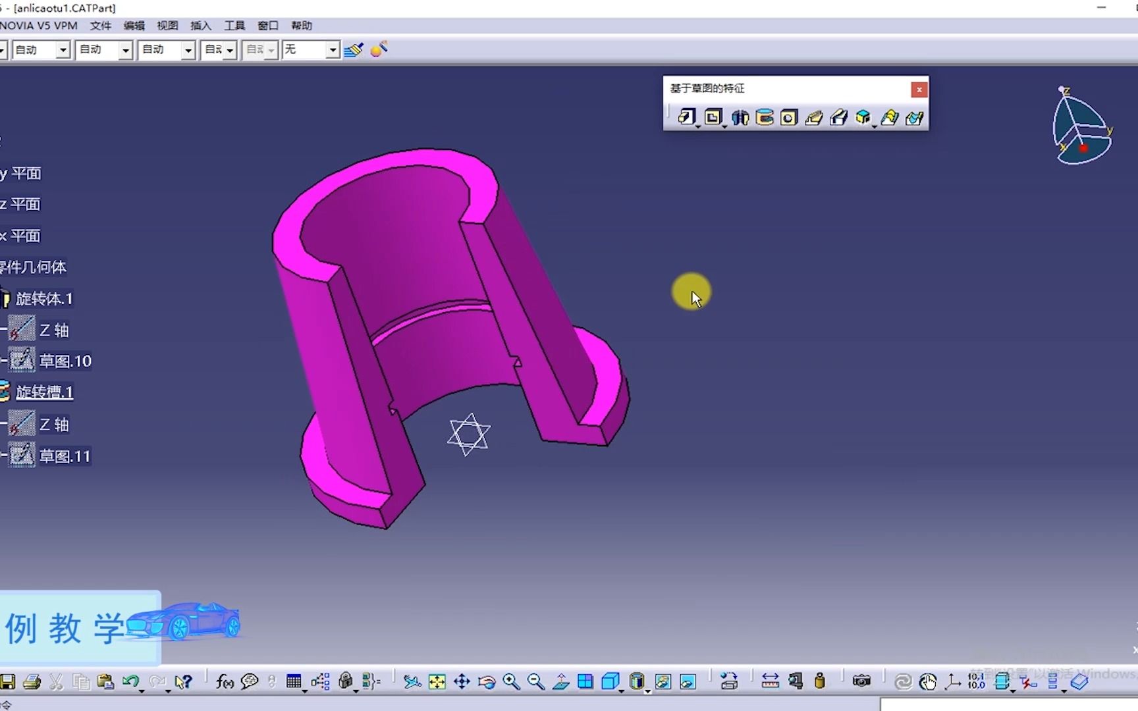Click the Paste clipboard icon
Screen dimensions: 1138x711
point(105,682)
